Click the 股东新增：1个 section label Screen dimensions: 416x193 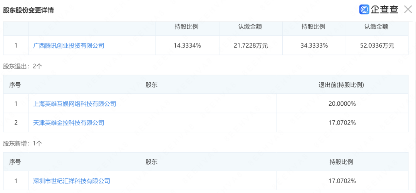coord(23,143)
